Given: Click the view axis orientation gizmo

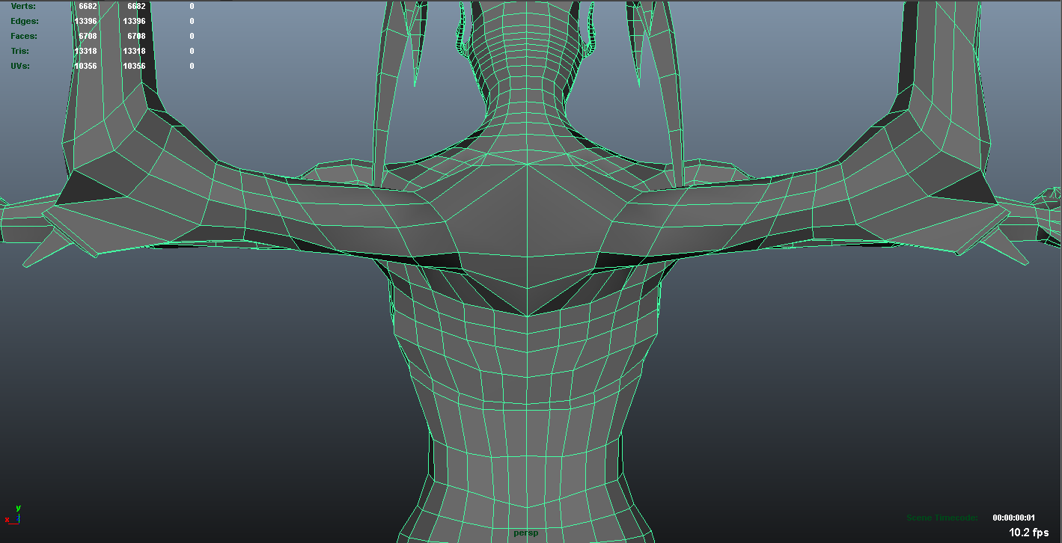Looking at the screenshot, I should (13, 515).
